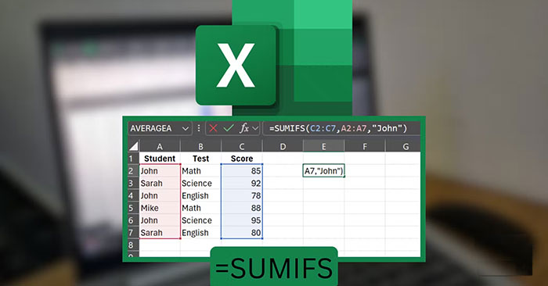
Task: Select column A header
Action: click(x=160, y=146)
